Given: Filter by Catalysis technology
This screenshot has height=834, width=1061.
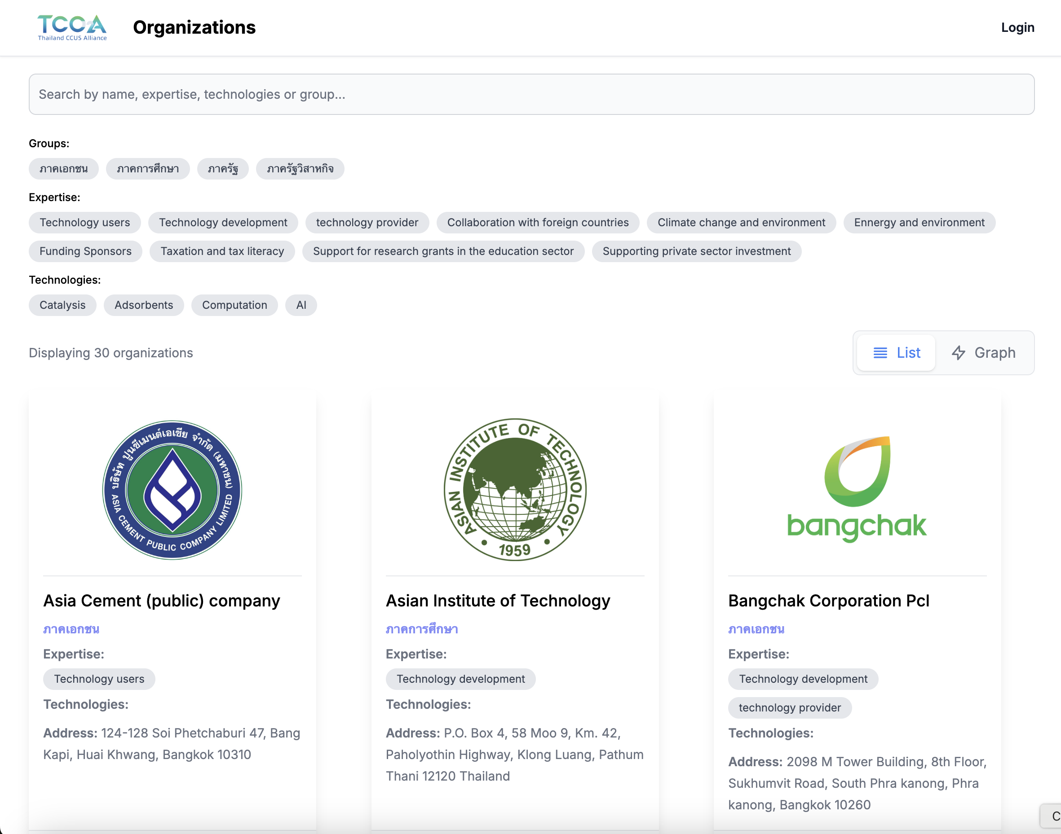Looking at the screenshot, I should click(62, 305).
